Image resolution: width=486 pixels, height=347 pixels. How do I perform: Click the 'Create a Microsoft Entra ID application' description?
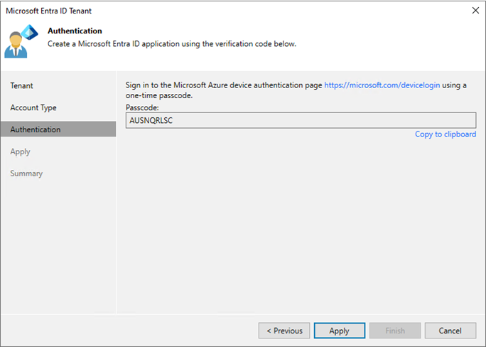171,44
